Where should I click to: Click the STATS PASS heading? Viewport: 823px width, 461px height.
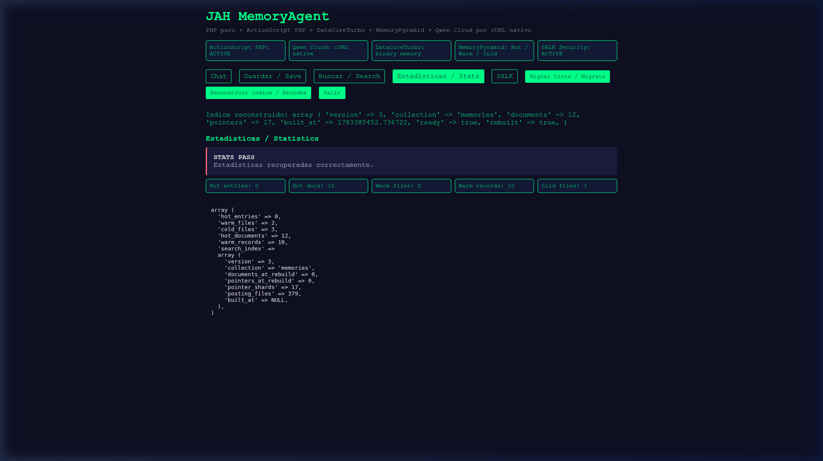coord(234,157)
